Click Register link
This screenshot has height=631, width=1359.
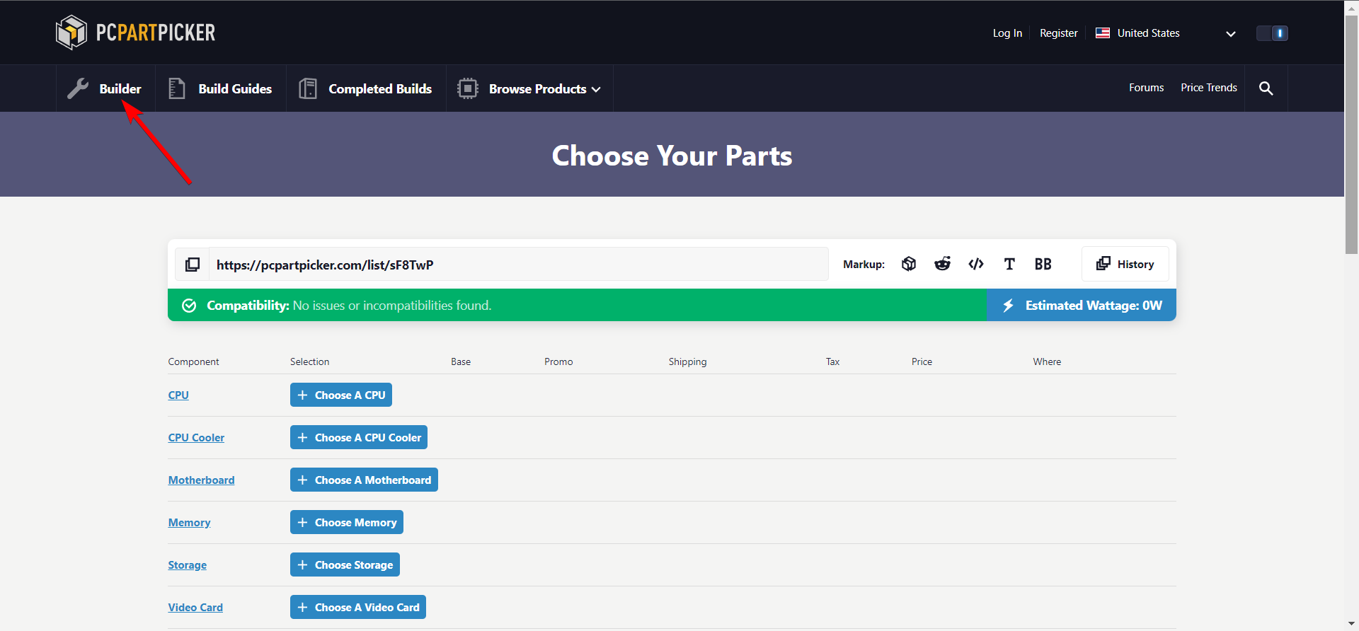pyautogui.click(x=1058, y=33)
